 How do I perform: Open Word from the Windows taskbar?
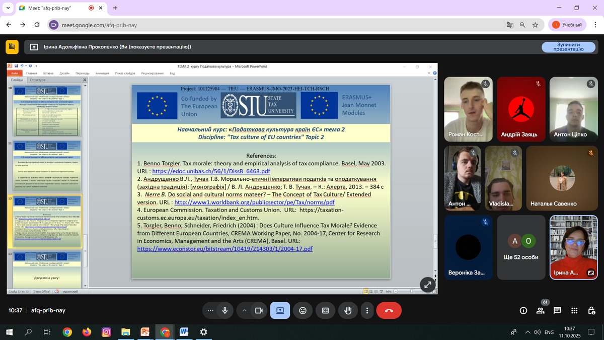pos(183,332)
